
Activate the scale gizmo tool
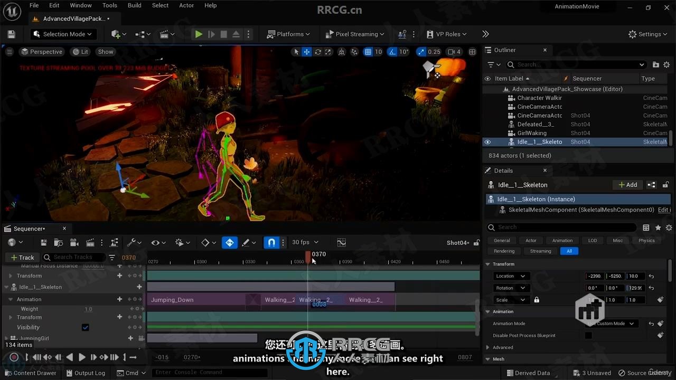tap(328, 52)
